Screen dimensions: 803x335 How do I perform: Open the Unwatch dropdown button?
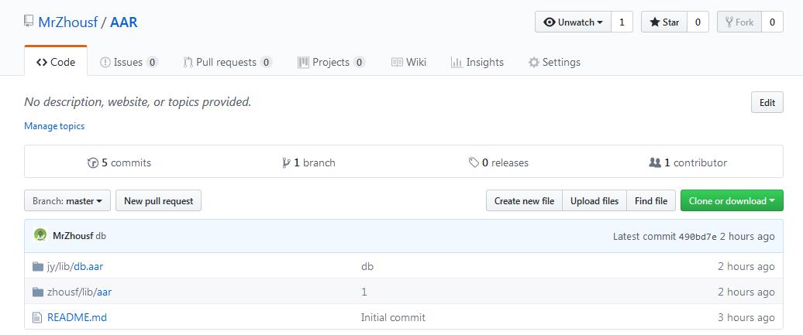coord(573,22)
